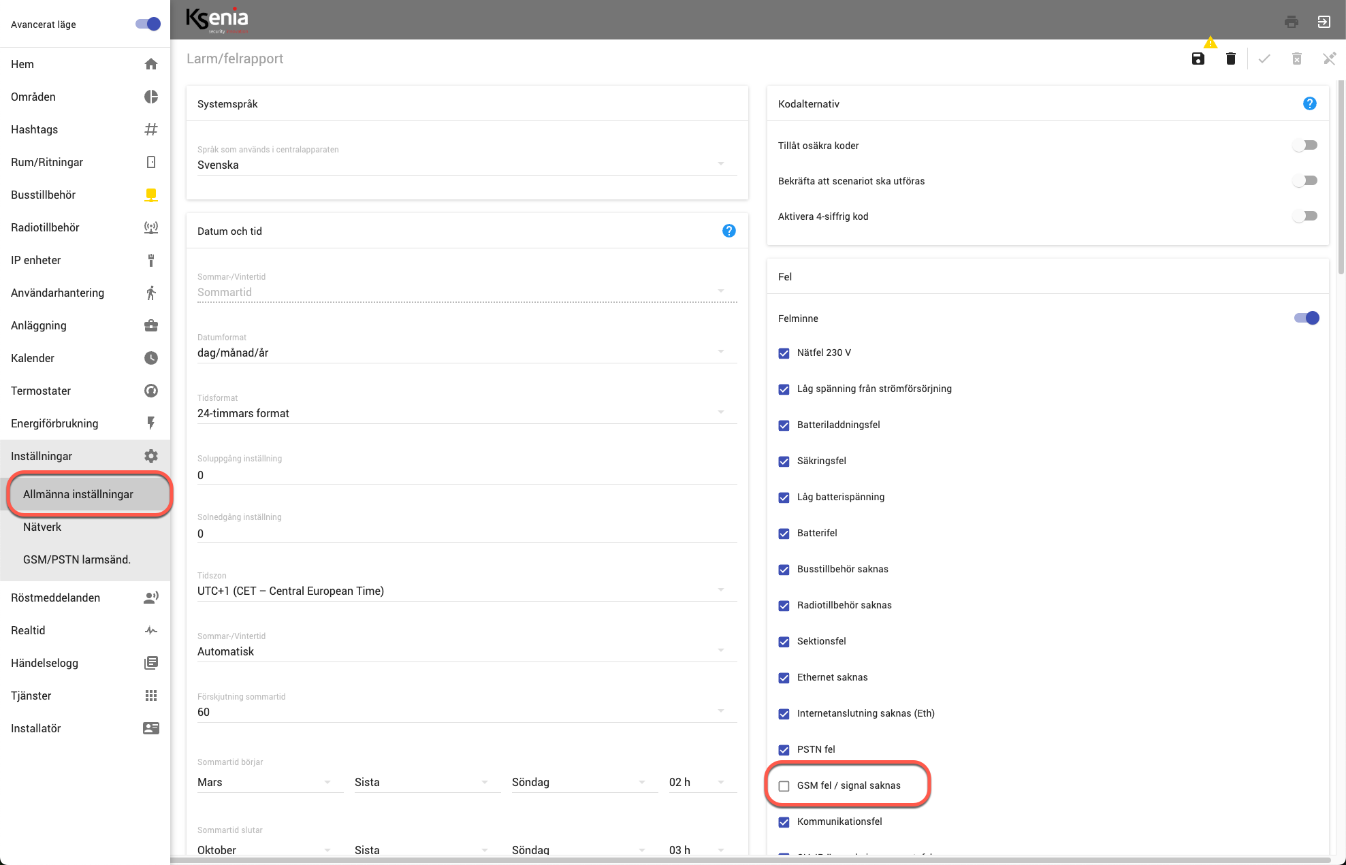This screenshot has width=1346, height=865.
Task: Click the trash delete icon in toolbar
Action: click(x=1230, y=59)
